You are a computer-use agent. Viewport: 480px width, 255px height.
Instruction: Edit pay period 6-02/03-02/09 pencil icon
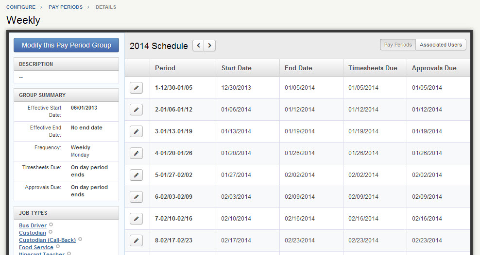[136, 197]
